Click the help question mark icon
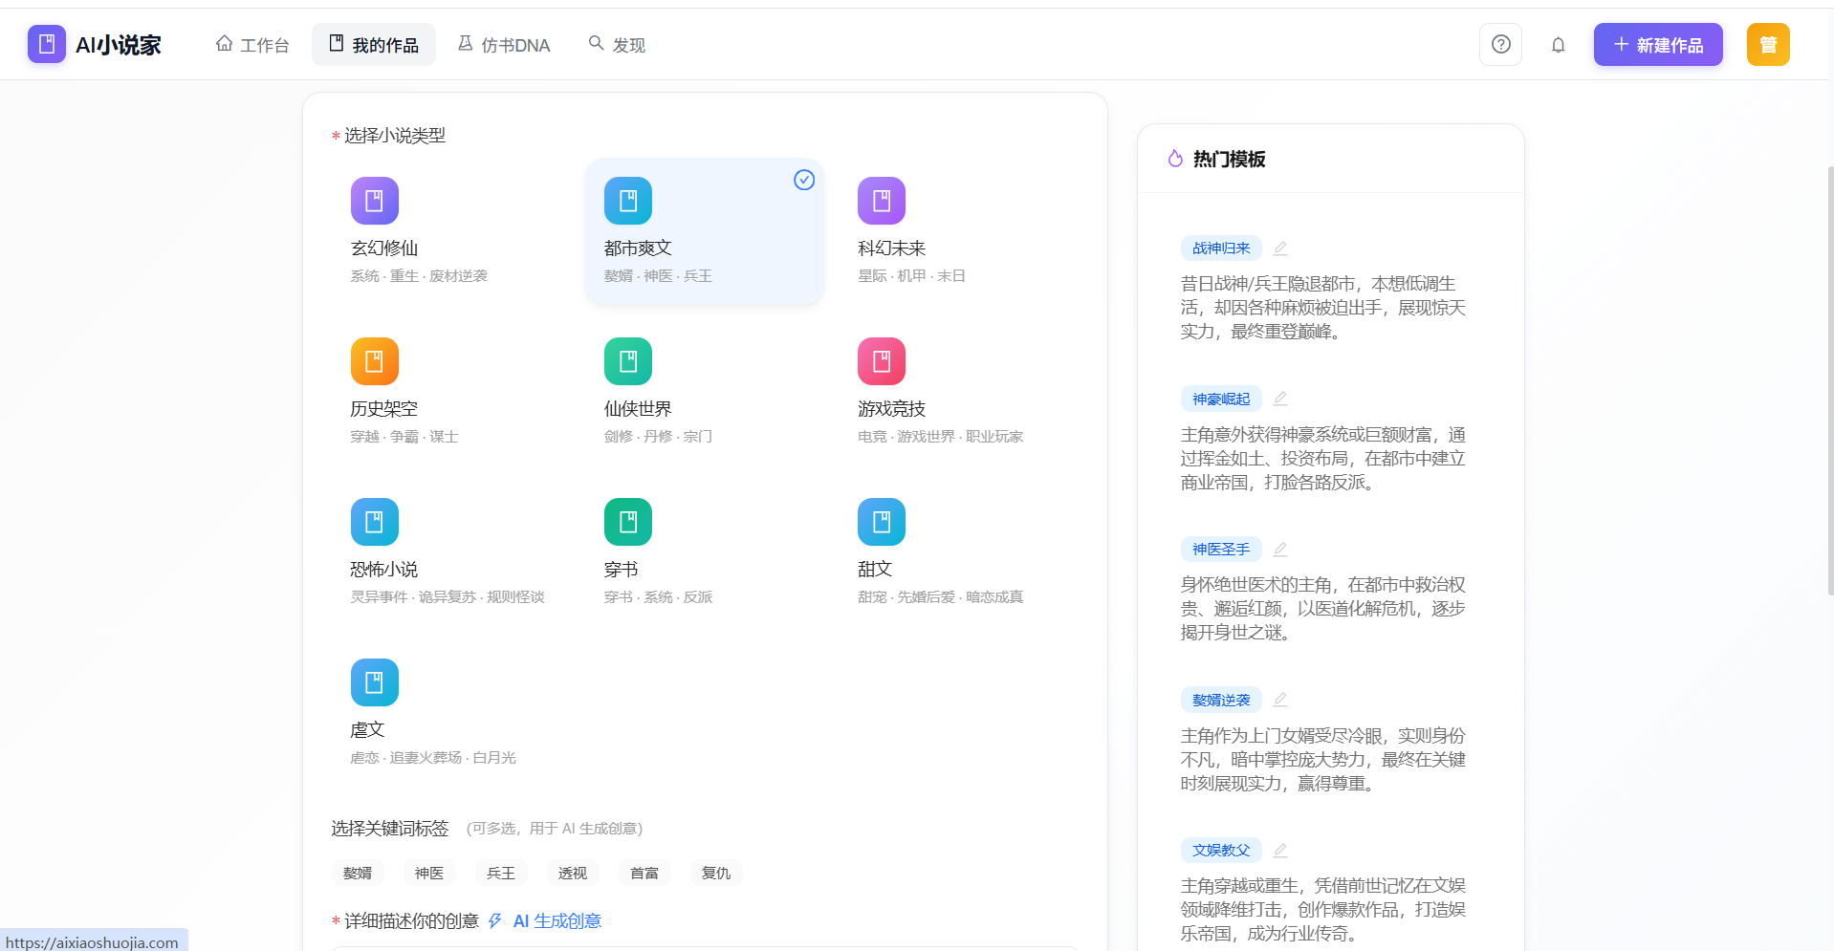Image resolution: width=1834 pixels, height=951 pixels. tap(1500, 45)
